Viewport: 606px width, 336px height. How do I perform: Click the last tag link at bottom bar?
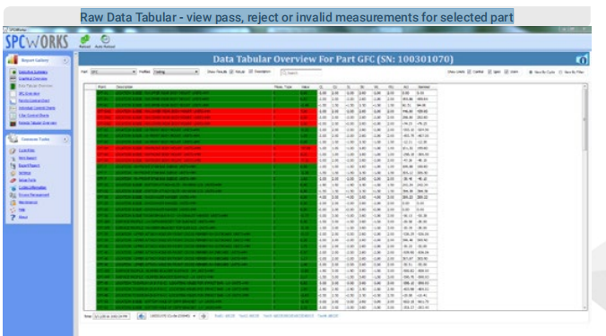click(327, 316)
